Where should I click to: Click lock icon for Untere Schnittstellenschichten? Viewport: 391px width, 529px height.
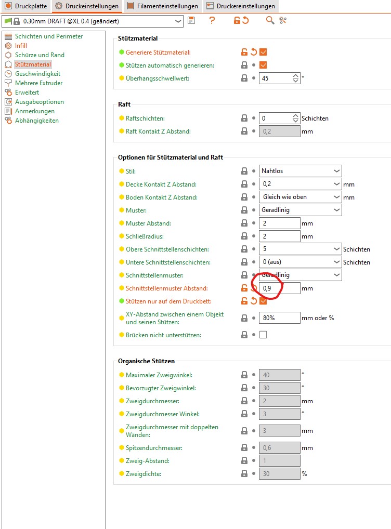pyautogui.click(x=244, y=262)
